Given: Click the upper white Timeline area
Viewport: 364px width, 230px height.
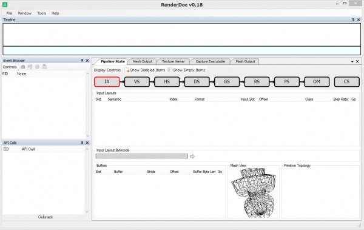Looking at the screenshot, I should (x=182, y=35).
